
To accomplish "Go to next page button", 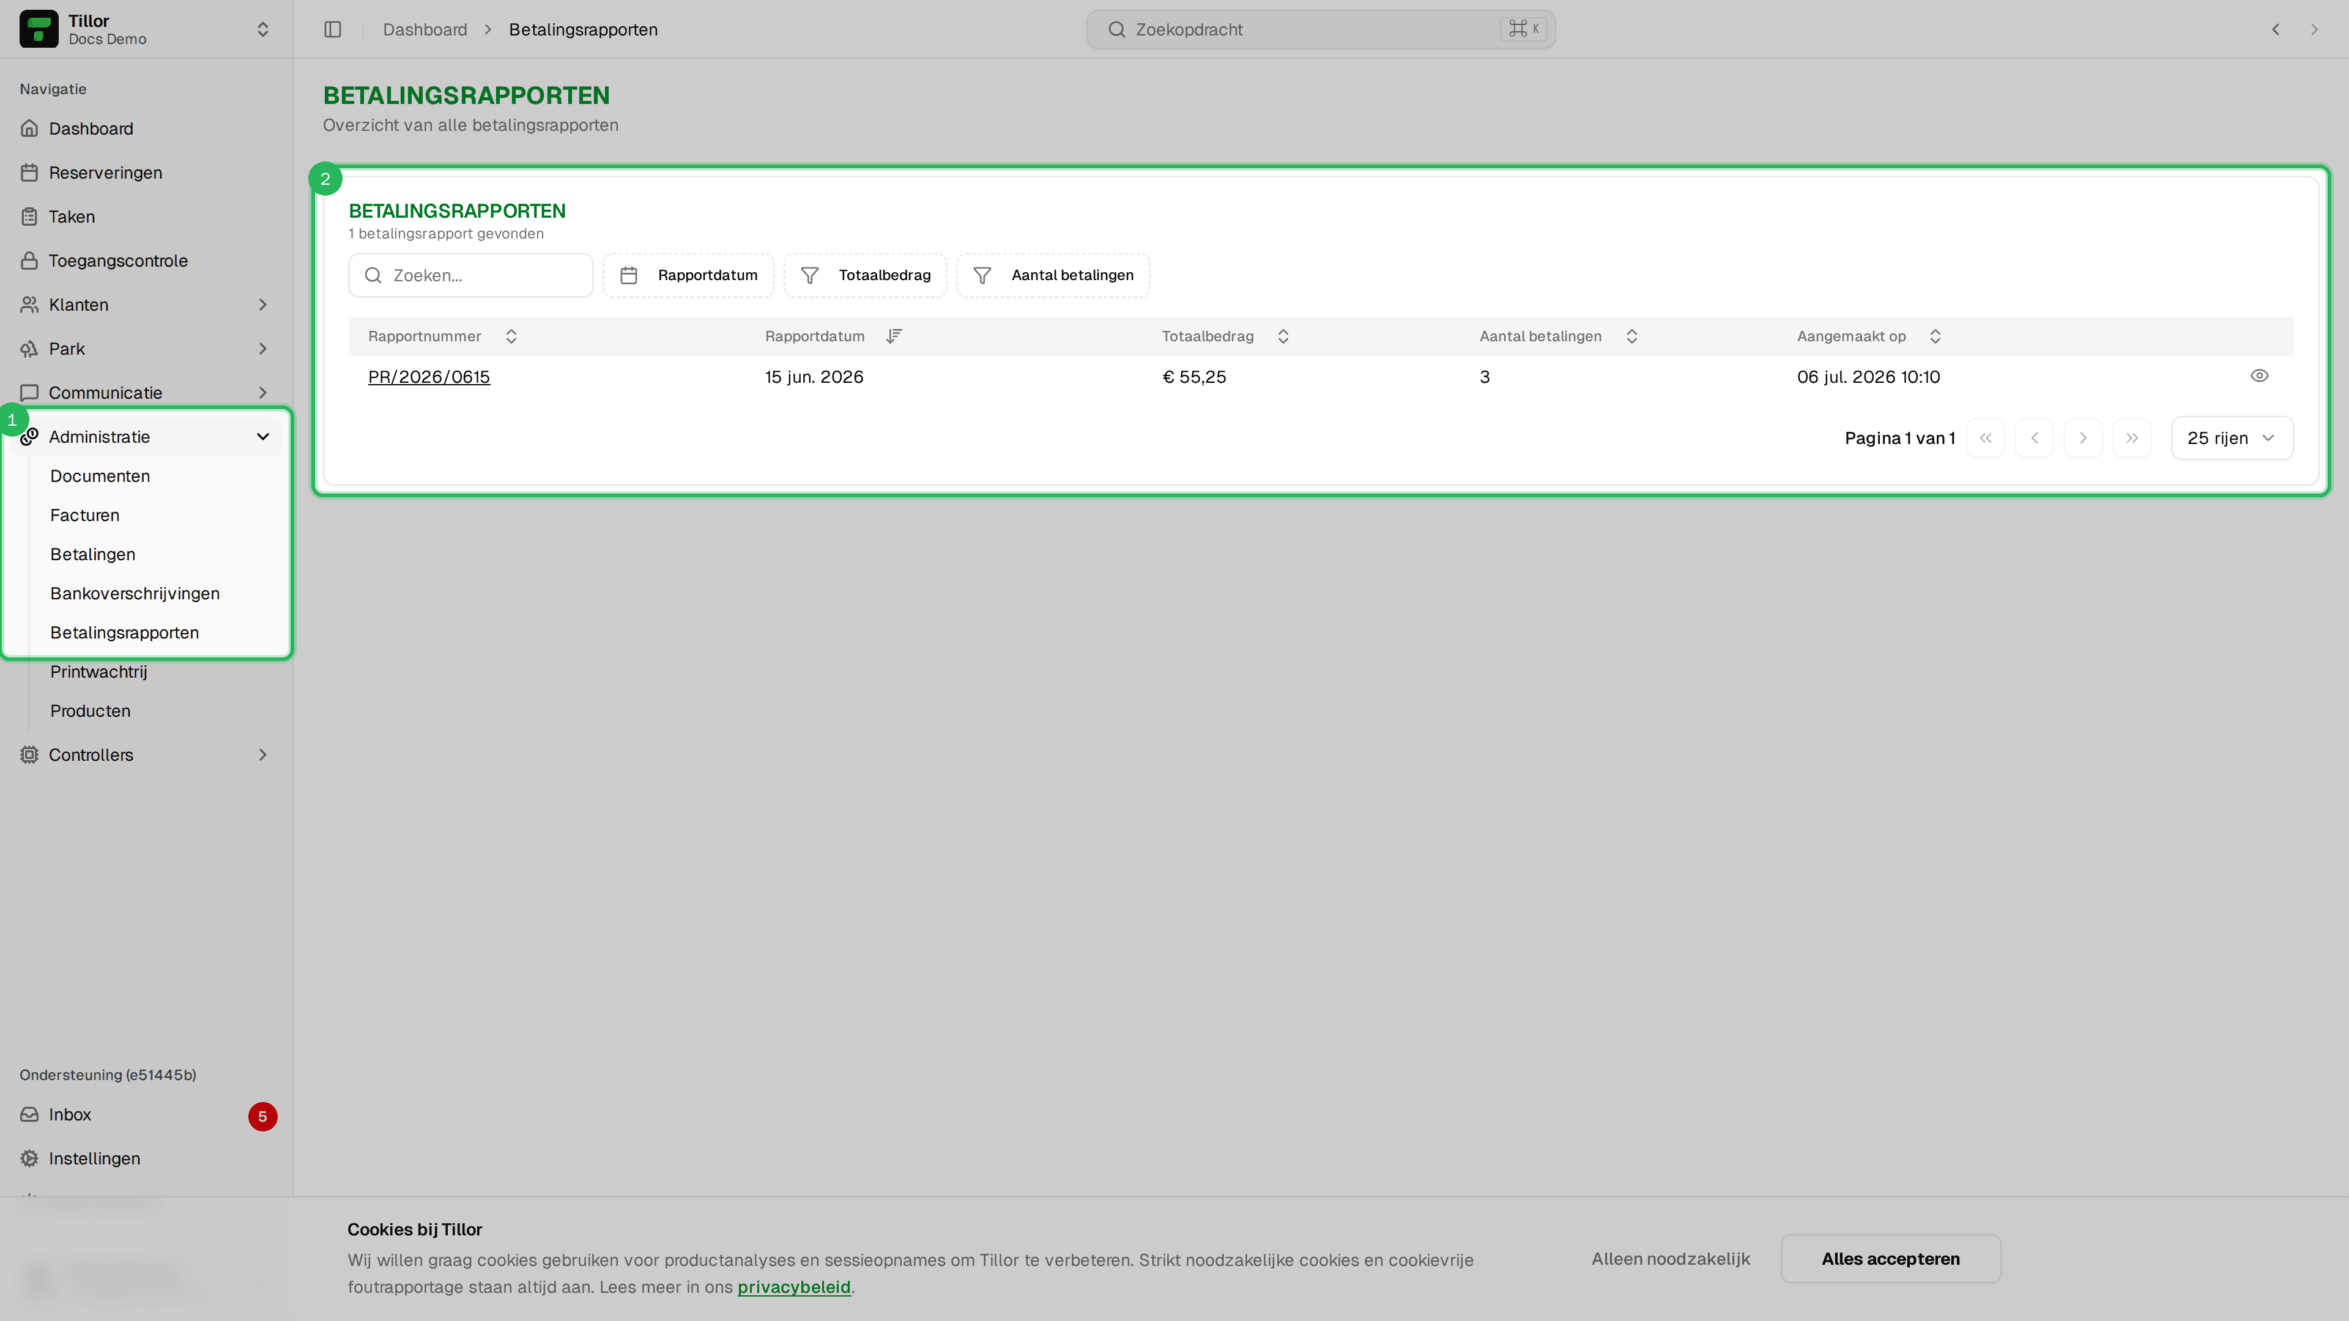I will tap(2083, 438).
